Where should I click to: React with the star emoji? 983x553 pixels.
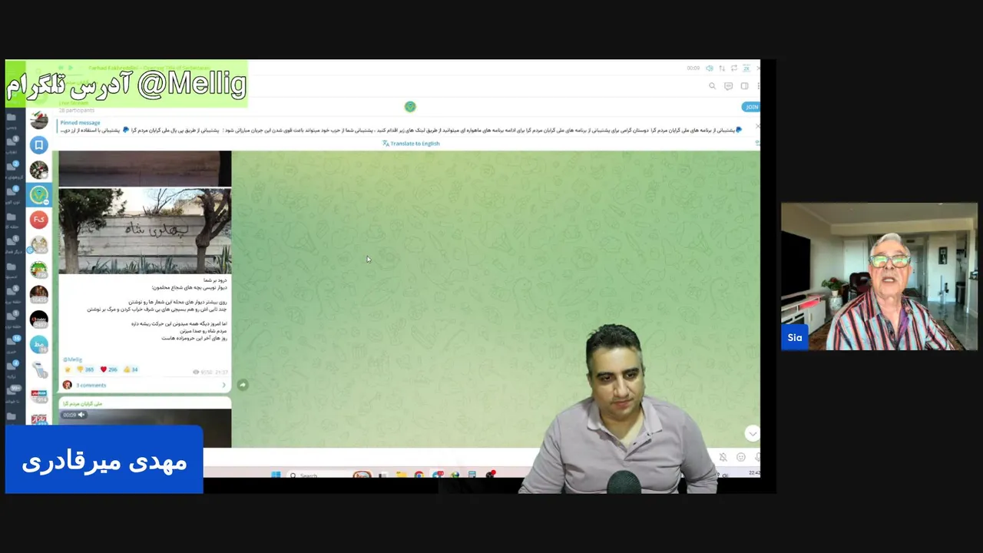[67, 369]
